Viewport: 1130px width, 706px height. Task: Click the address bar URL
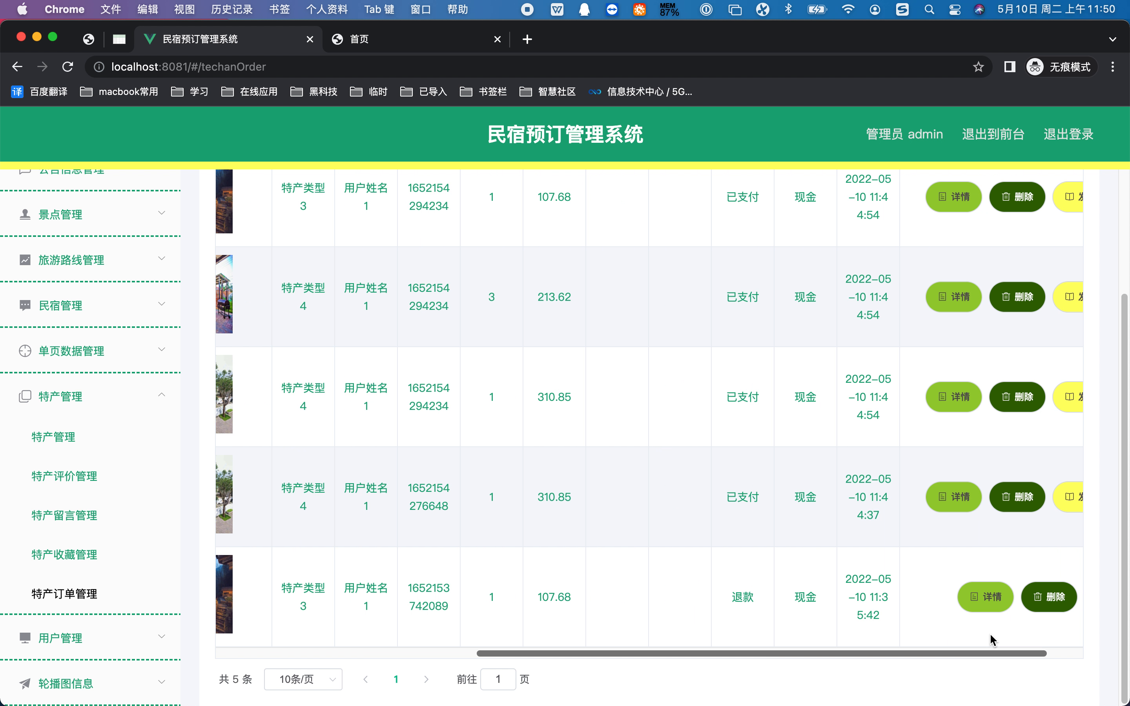pos(188,67)
